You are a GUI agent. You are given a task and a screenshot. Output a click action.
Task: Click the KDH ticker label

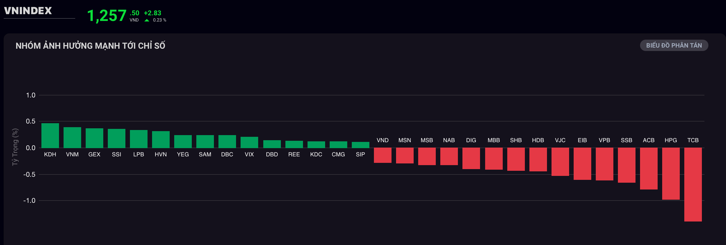pyautogui.click(x=50, y=154)
